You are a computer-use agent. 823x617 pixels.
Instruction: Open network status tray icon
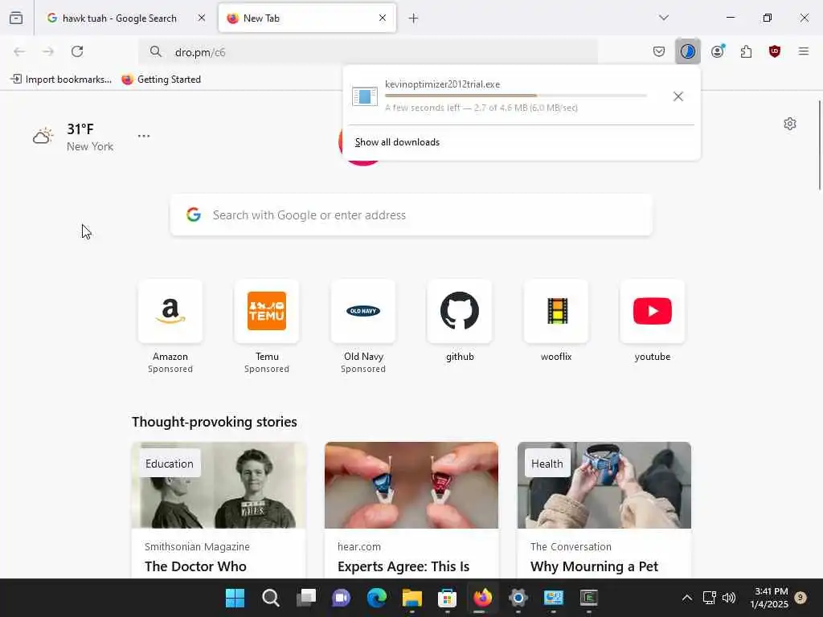[710, 598]
